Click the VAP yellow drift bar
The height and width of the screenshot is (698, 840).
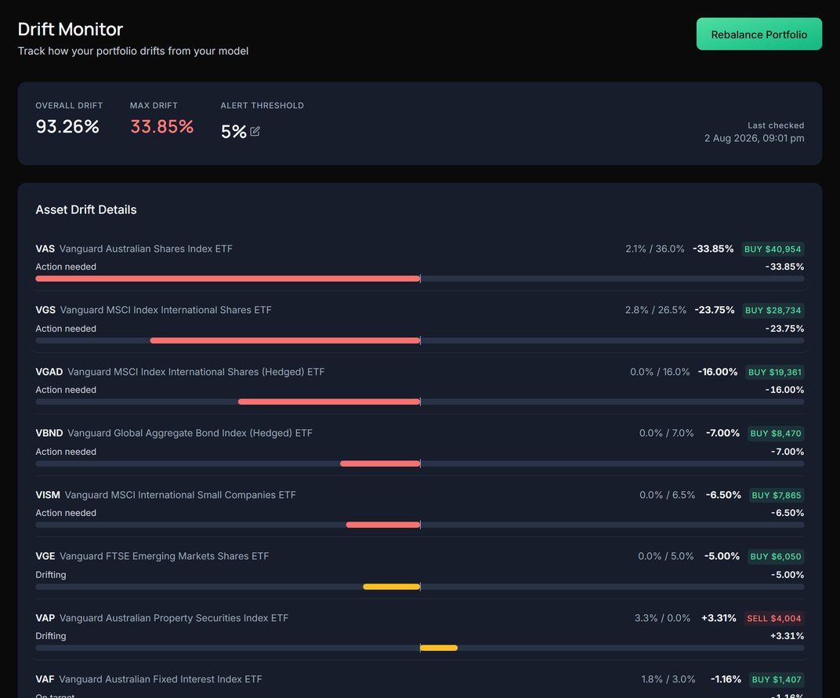pyautogui.click(x=439, y=648)
